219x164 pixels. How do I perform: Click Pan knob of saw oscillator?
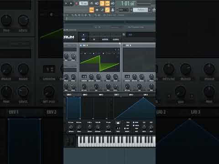[108, 86]
